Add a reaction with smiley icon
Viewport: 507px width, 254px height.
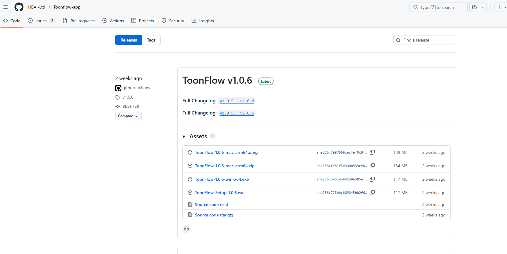186,229
